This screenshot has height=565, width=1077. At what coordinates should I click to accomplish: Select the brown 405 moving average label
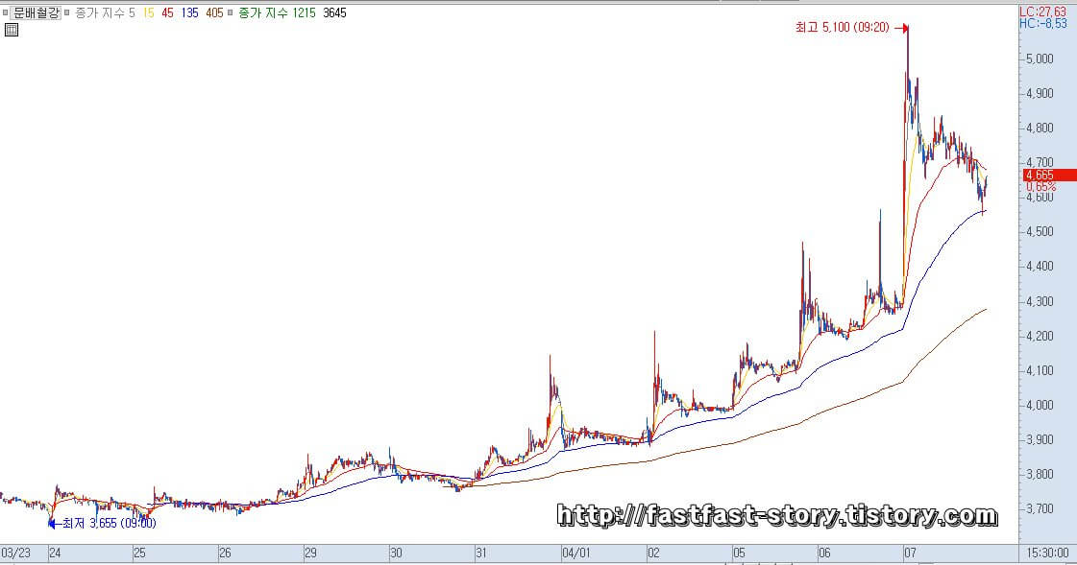214,12
